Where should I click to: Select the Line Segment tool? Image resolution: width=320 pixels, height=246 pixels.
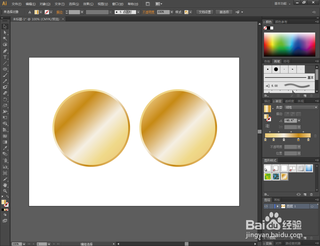coord(5,63)
